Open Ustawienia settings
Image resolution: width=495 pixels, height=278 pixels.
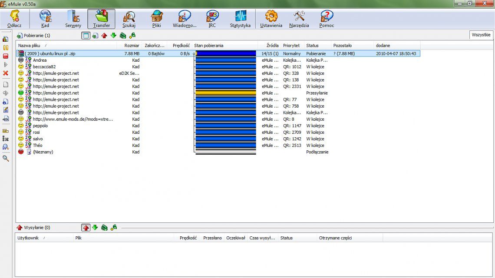[271, 19]
